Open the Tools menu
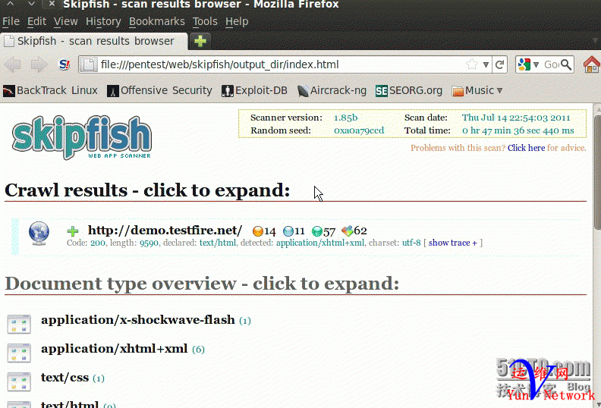This screenshot has height=408, width=601. [205, 21]
